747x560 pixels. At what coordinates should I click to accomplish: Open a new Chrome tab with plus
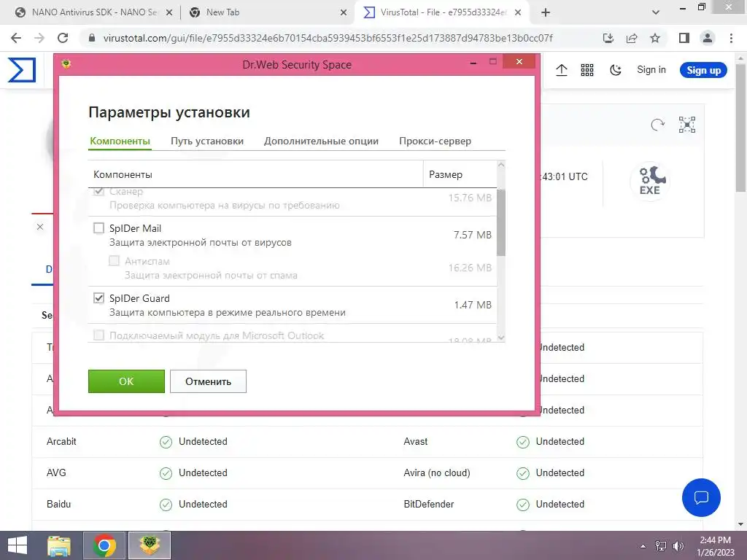pos(546,12)
